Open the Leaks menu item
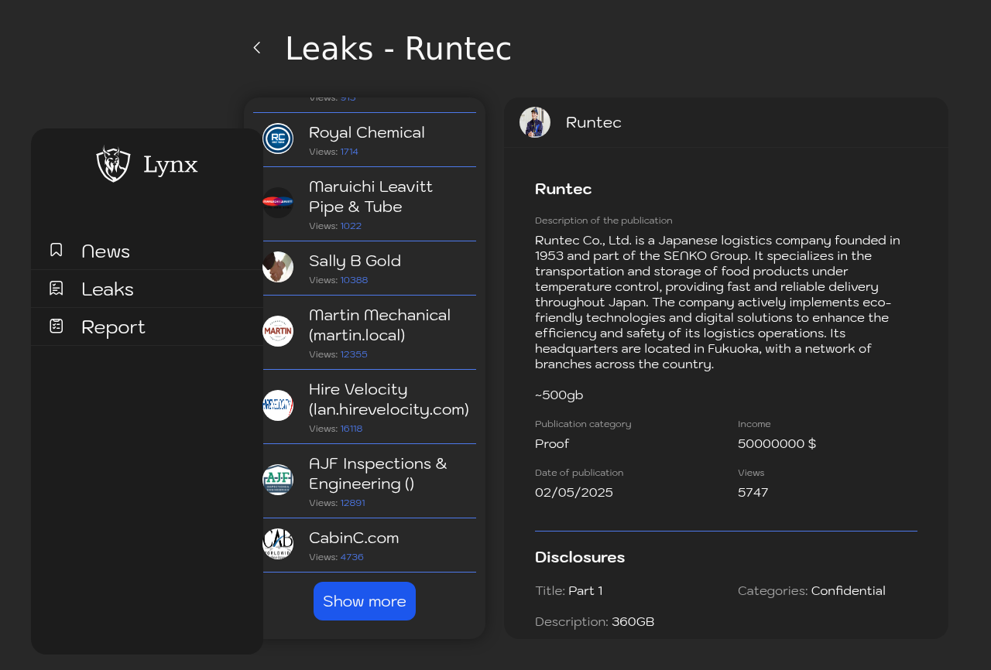The width and height of the screenshot is (991, 670). pyautogui.click(x=147, y=289)
